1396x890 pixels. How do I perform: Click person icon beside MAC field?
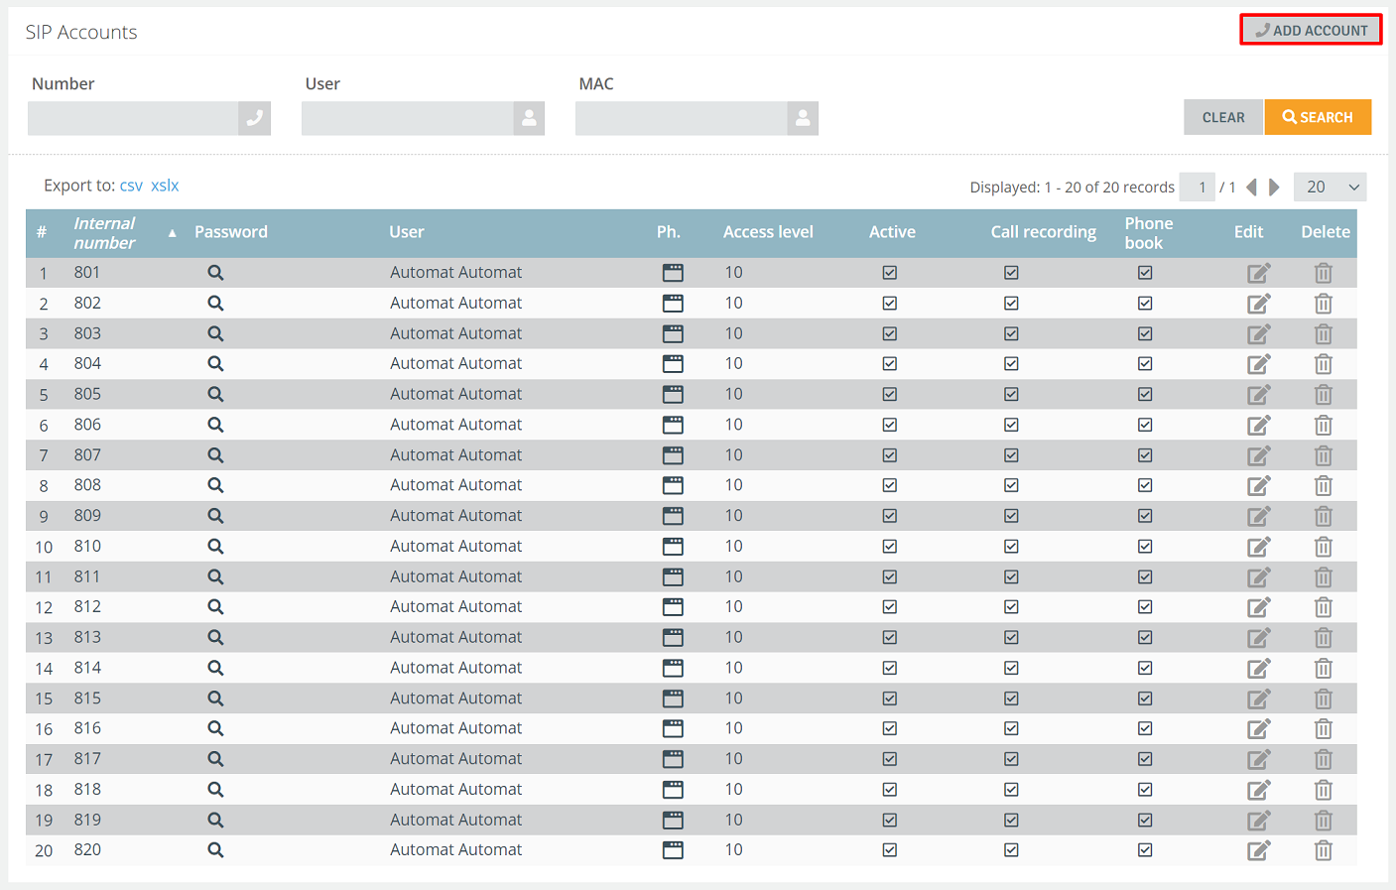(803, 118)
